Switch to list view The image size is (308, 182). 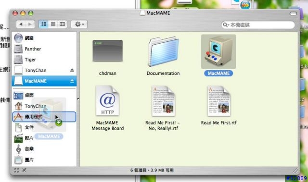click(53, 24)
